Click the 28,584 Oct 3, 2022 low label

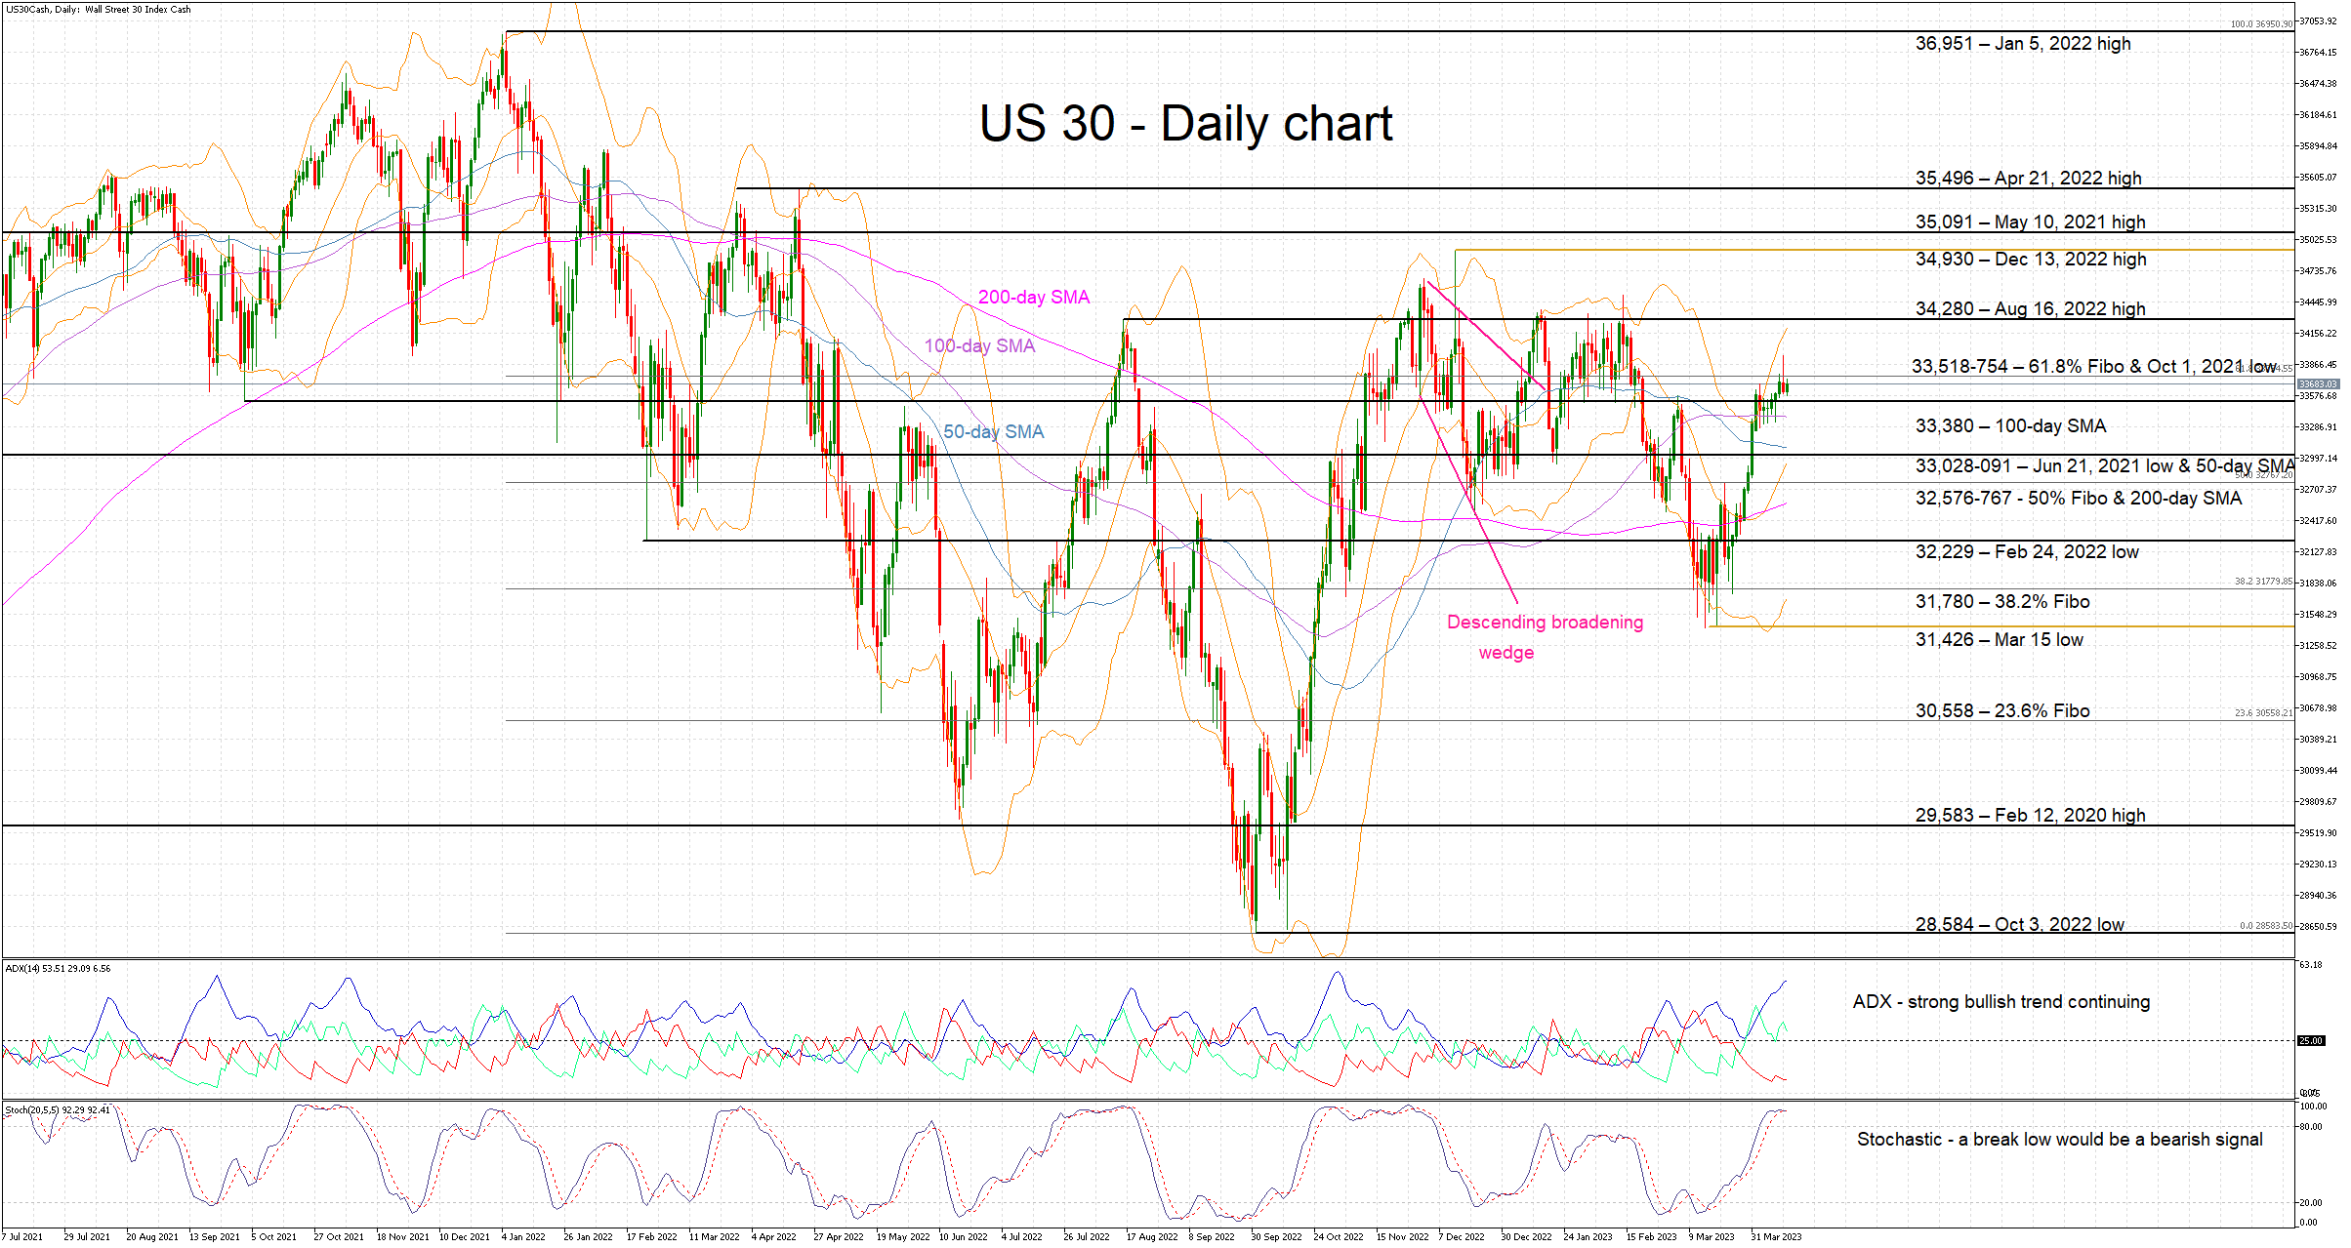pyautogui.click(x=2019, y=924)
